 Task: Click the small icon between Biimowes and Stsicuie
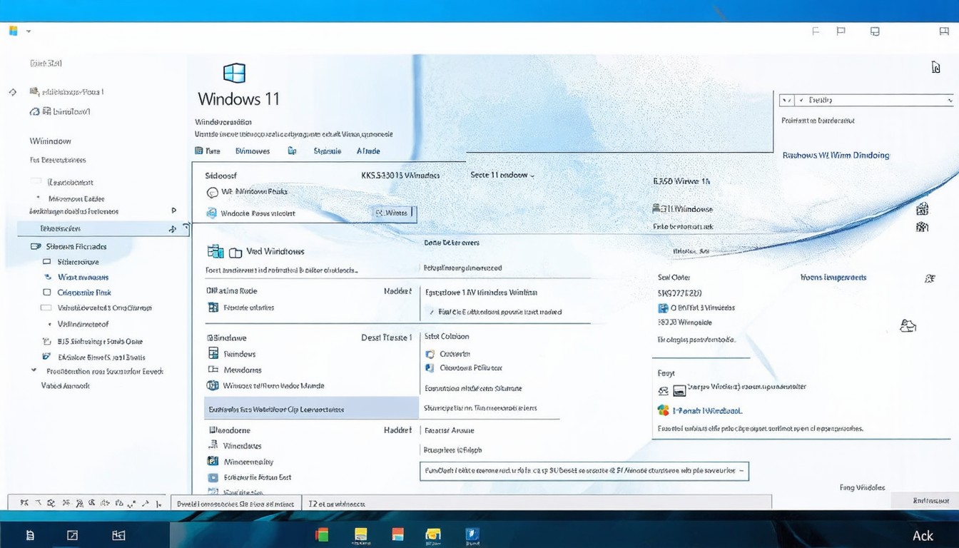point(292,151)
